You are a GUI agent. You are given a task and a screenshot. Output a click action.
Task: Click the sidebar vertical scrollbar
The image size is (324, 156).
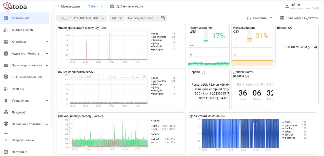click(x=51, y=69)
